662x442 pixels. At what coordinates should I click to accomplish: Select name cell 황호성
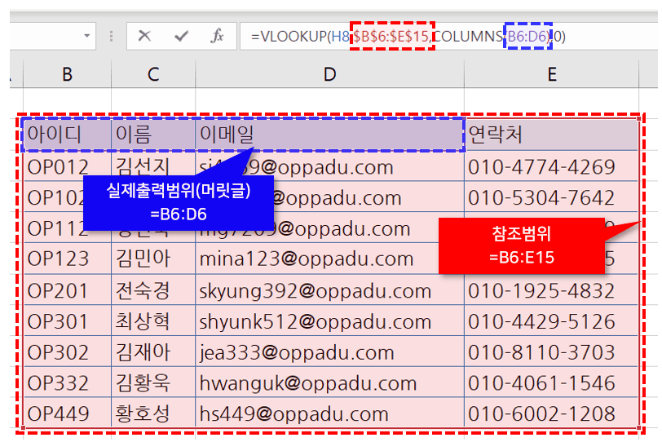pos(153,413)
